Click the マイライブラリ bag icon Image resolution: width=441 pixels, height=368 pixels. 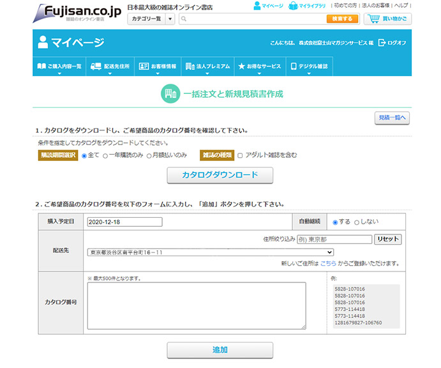293,6
